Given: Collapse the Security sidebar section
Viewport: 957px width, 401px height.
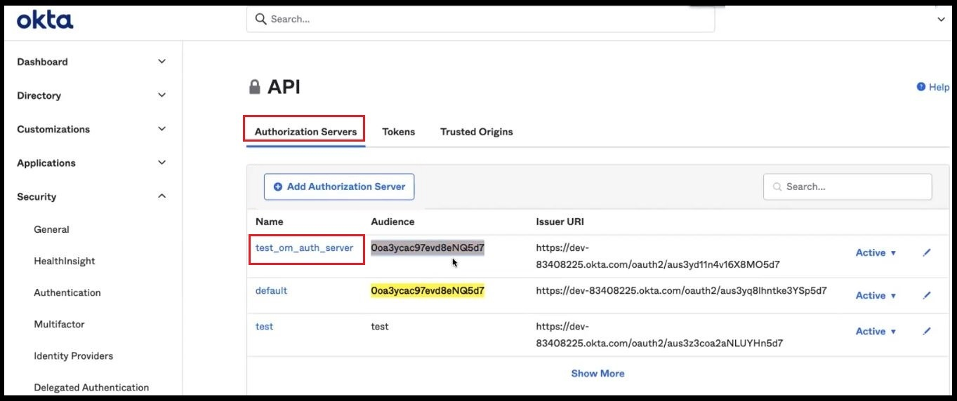Looking at the screenshot, I should 161,196.
